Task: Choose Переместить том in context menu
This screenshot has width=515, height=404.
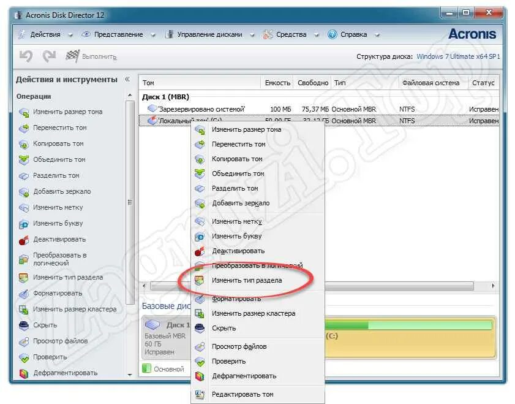Action: [258, 144]
